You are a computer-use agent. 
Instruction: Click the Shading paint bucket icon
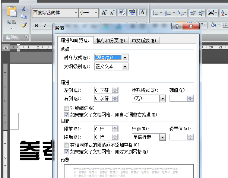tap(213, 25)
